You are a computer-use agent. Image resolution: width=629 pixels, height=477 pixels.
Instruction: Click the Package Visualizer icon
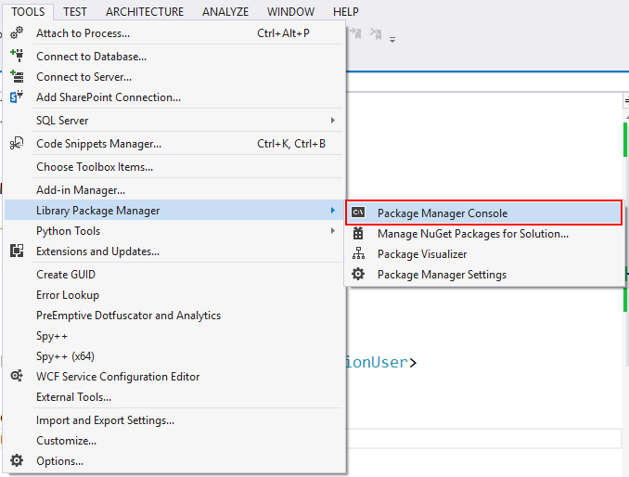pos(358,254)
